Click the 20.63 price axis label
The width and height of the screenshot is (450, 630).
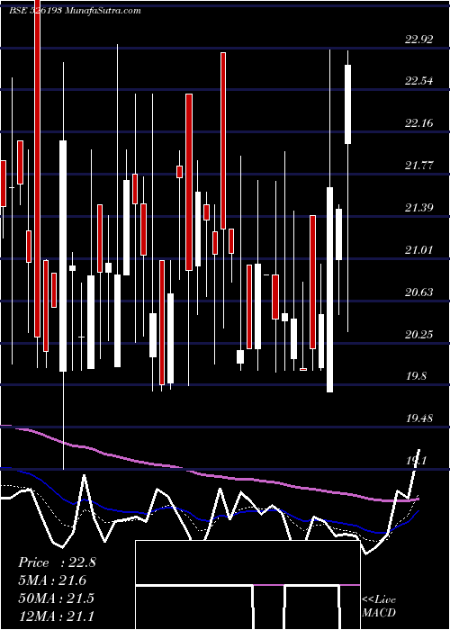tap(419, 292)
